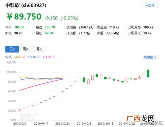The width and height of the screenshot is (165, 127).
Task: Add stock to watchlist with +自选 button
Action: coord(150,5)
